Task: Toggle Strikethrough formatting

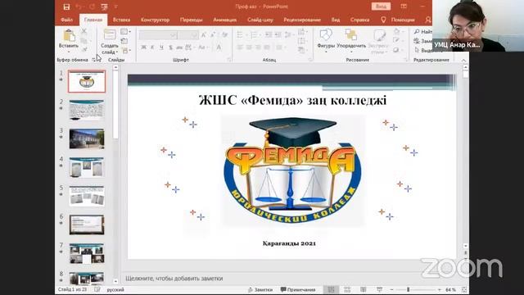Action: [x=179, y=48]
